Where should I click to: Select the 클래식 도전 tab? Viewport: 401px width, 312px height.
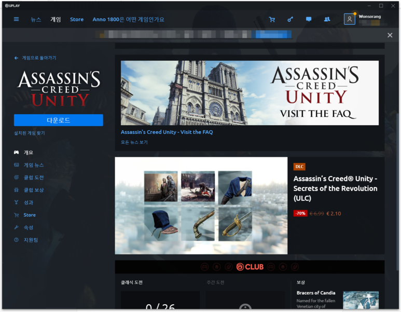coord(132,282)
